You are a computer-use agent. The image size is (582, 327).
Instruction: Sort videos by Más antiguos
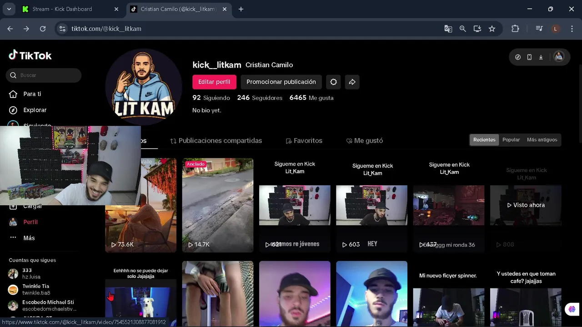[542, 140]
